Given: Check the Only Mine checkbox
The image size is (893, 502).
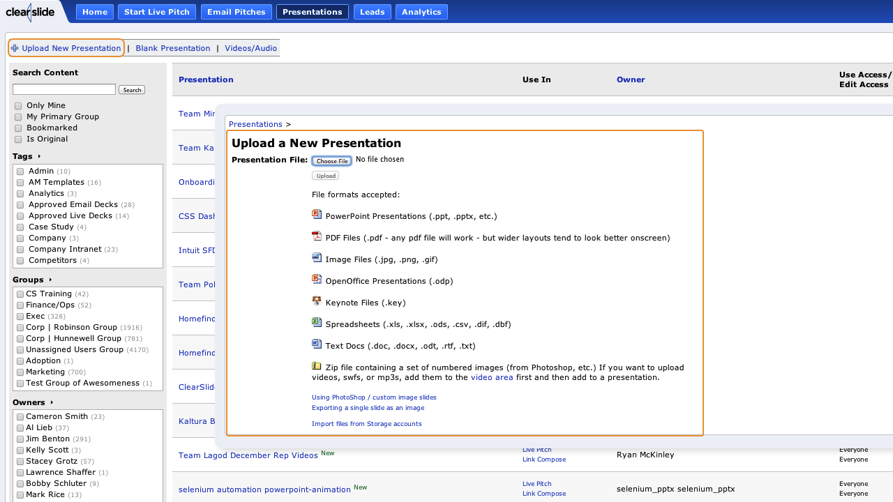Looking at the screenshot, I should 18,106.
